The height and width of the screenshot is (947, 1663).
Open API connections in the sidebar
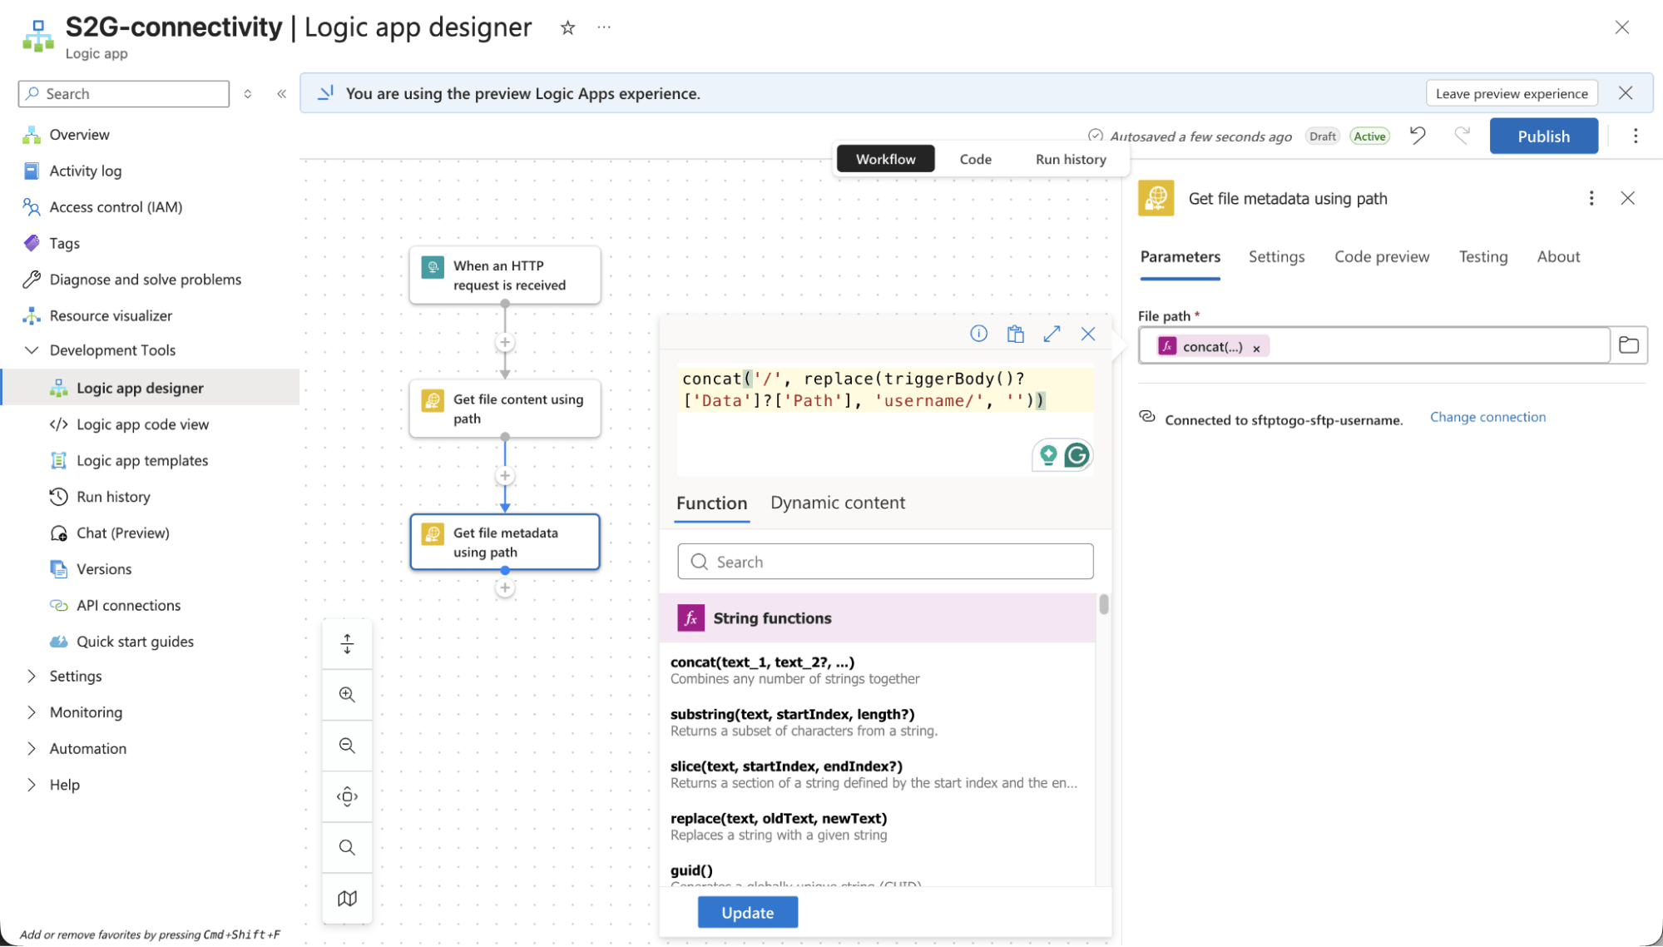click(128, 605)
